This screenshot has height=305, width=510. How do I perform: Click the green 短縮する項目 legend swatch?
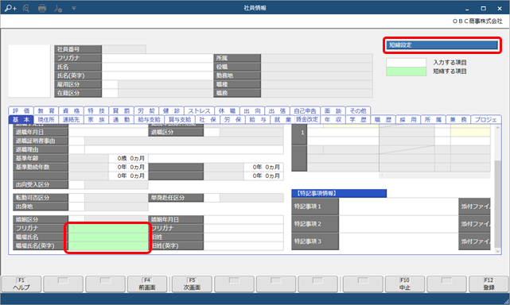click(406, 71)
